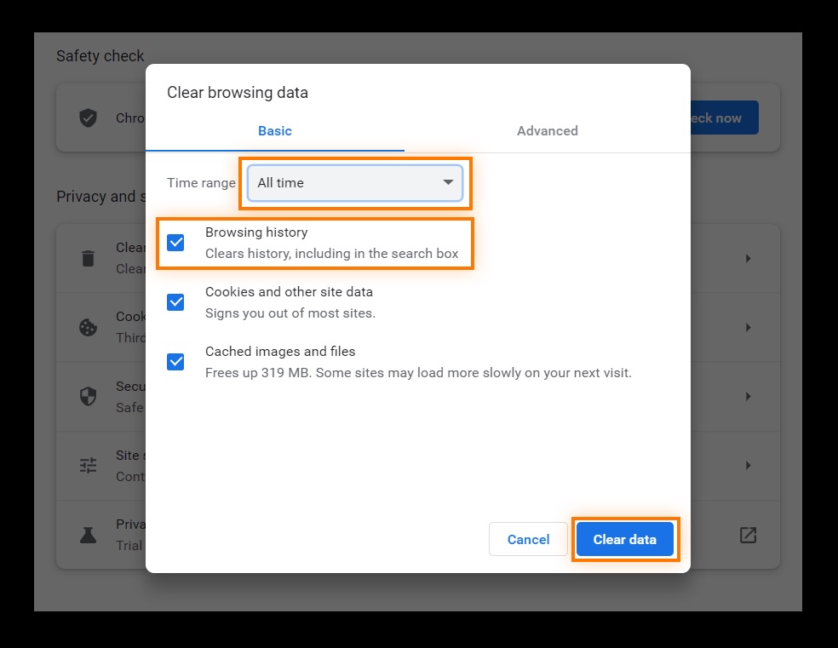The width and height of the screenshot is (838, 648).
Task: Click the Cancel button
Action: point(528,540)
